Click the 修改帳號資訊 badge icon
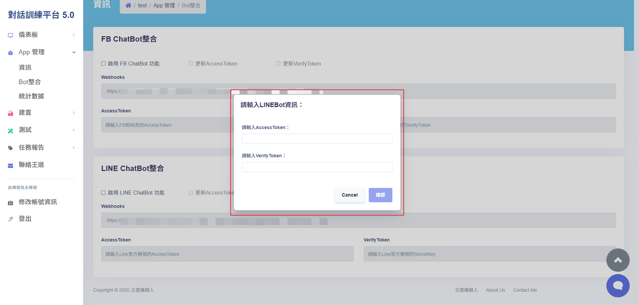This screenshot has width=639, height=305. [11, 203]
